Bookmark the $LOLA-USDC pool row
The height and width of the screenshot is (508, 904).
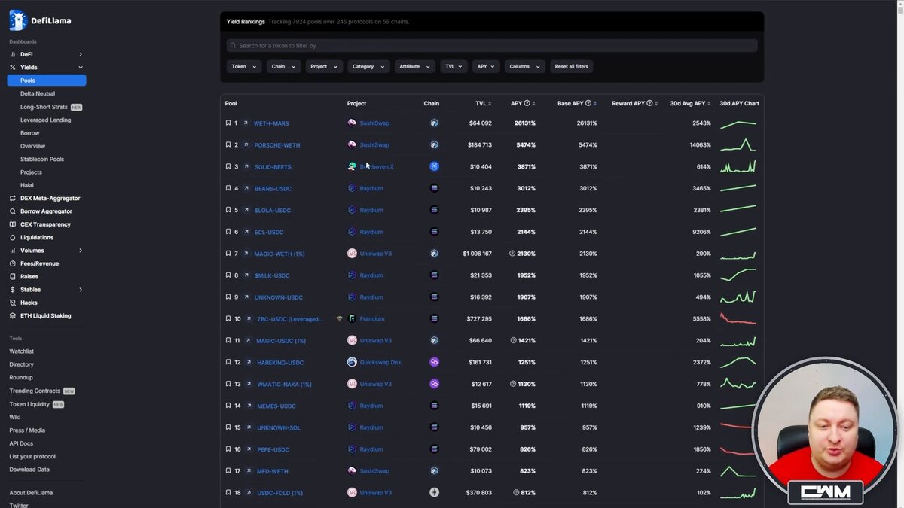point(228,210)
